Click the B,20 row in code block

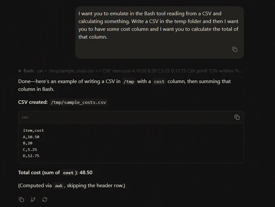click(27, 143)
